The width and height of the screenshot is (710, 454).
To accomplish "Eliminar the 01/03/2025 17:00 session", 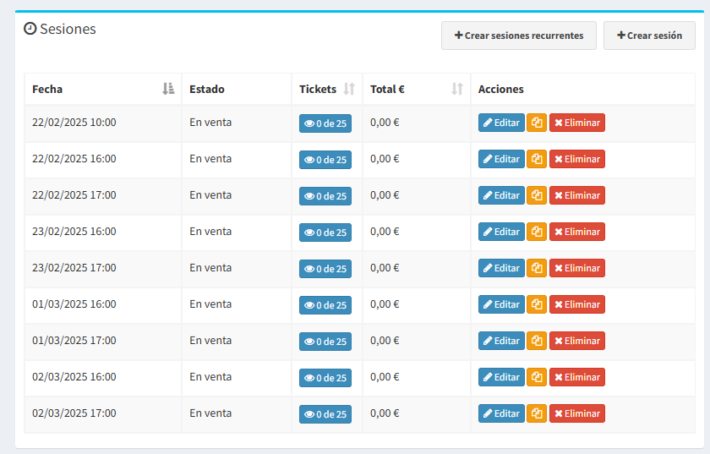I will 576,341.
